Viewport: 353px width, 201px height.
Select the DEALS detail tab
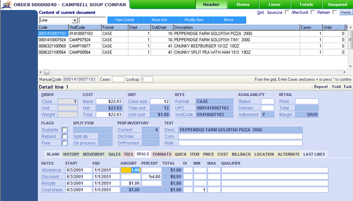[x=143, y=154]
